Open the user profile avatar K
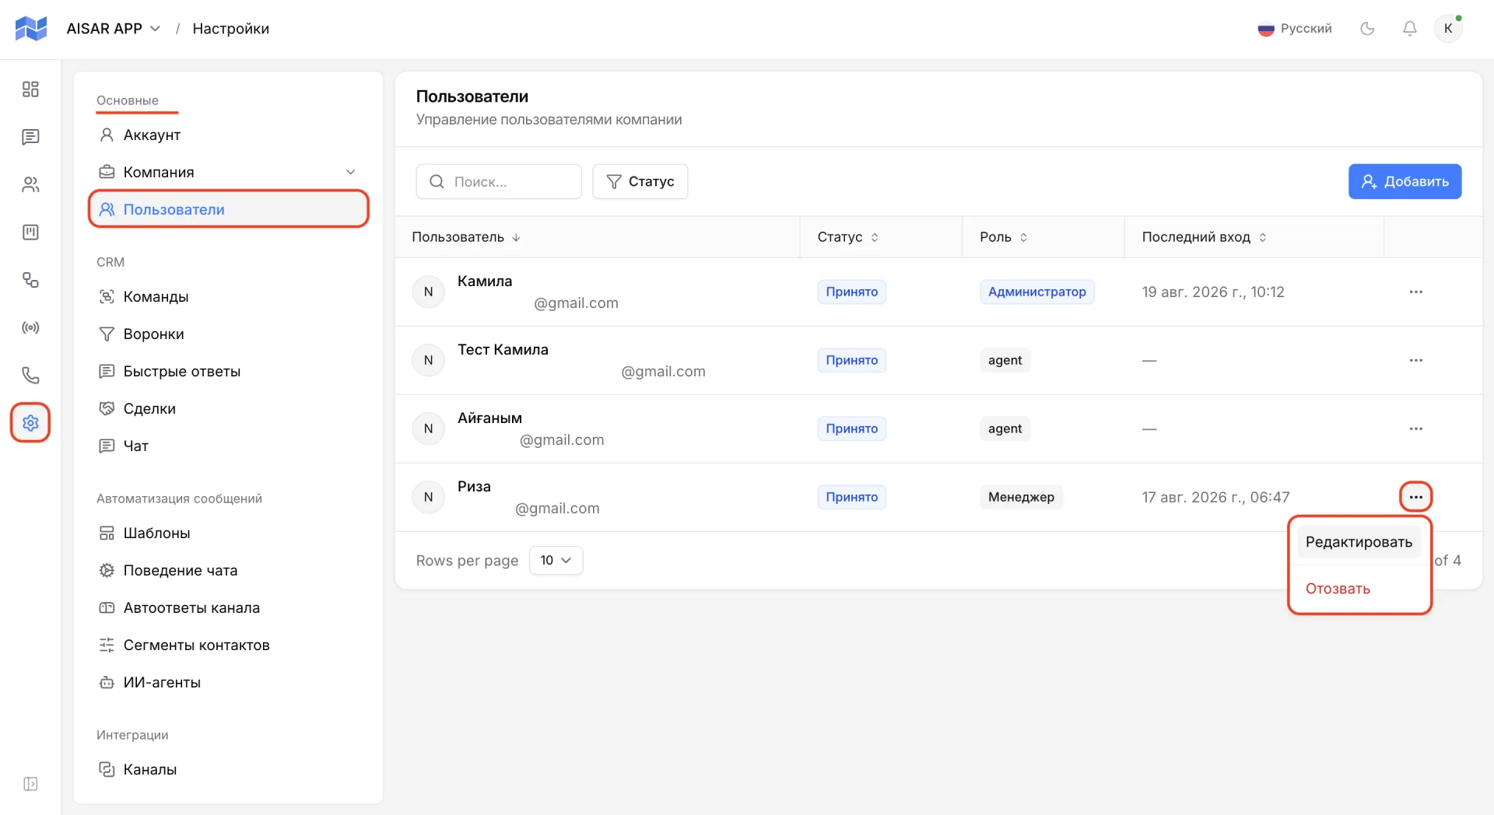The width and height of the screenshot is (1494, 815). [1448, 29]
